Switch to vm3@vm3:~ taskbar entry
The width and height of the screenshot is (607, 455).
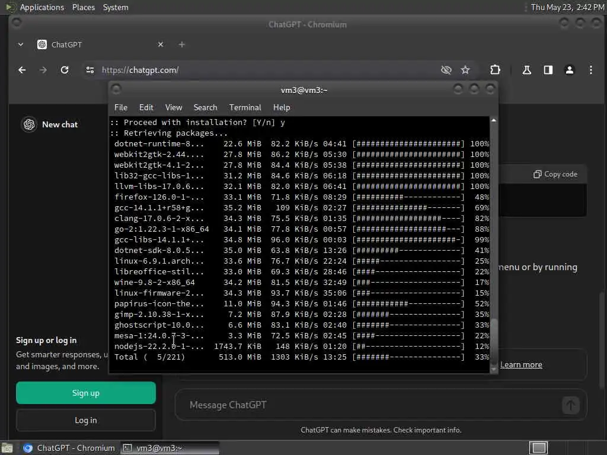coord(170,448)
